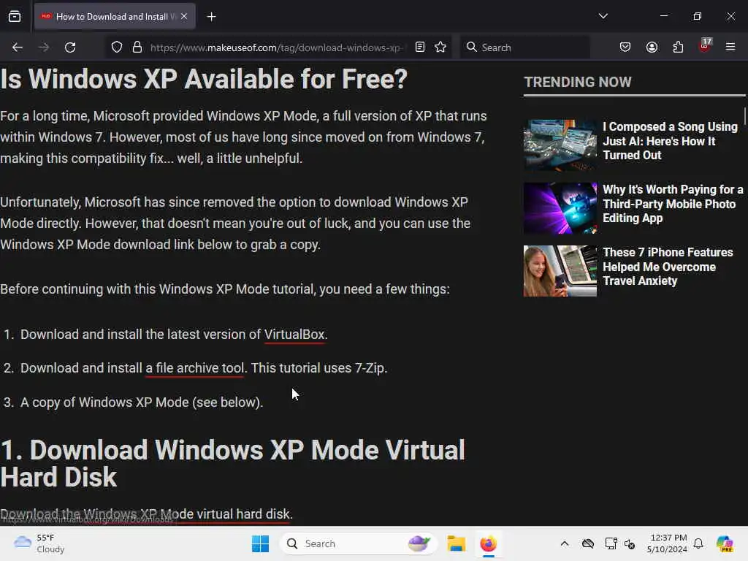This screenshot has height=561, width=748.
Task: Expand the list all tabs chevron
Action: pyautogui.click(x=603, y=16)
